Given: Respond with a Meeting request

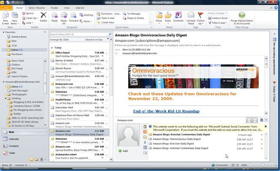Looking at the screenshot, I should [86, 15].
